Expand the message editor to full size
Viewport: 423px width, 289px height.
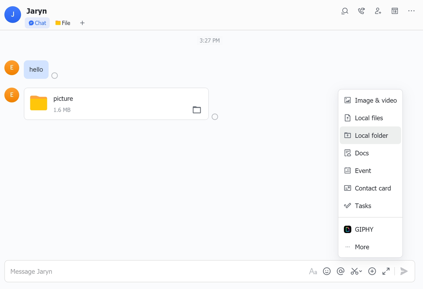click(x=386, y=271)
